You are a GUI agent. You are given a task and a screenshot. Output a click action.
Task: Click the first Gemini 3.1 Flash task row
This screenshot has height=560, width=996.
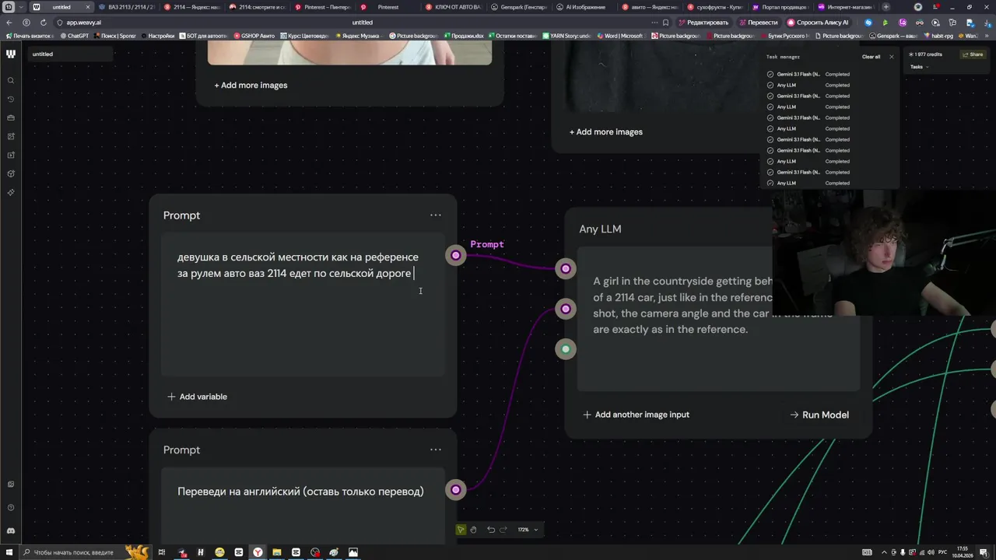point(809,74)
